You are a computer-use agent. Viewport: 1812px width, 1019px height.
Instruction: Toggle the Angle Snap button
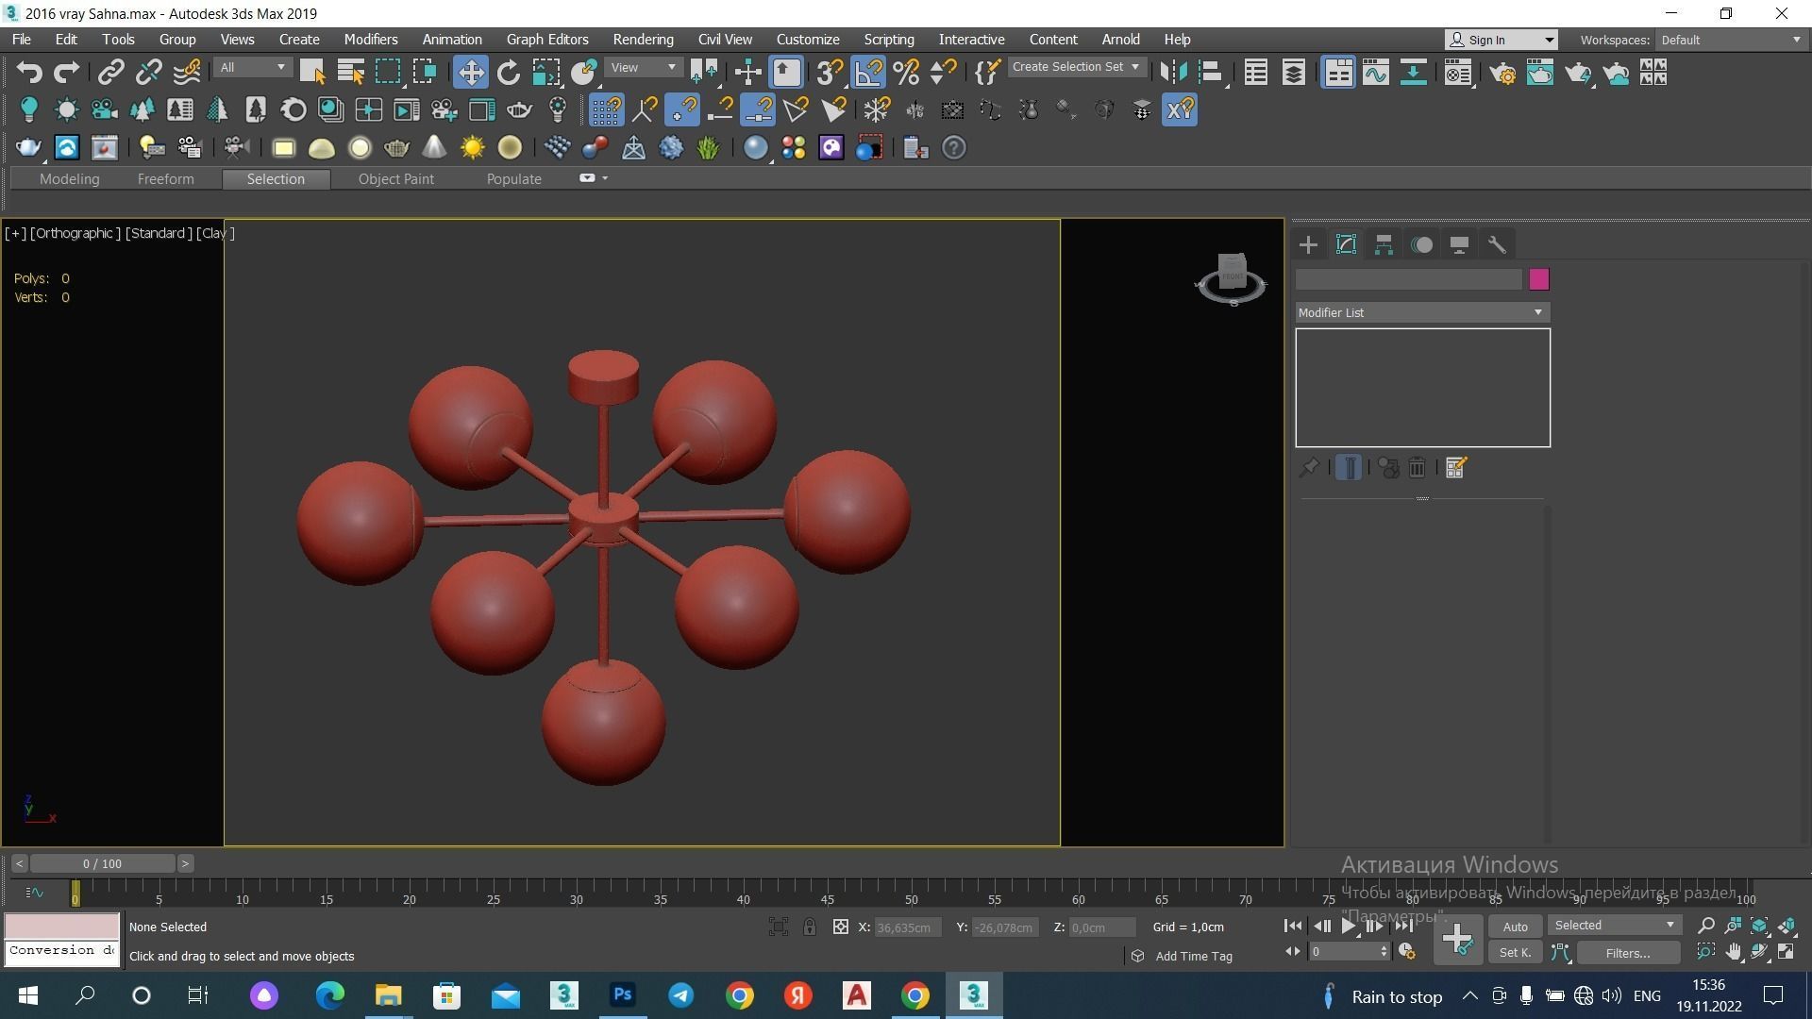[868, 73]
